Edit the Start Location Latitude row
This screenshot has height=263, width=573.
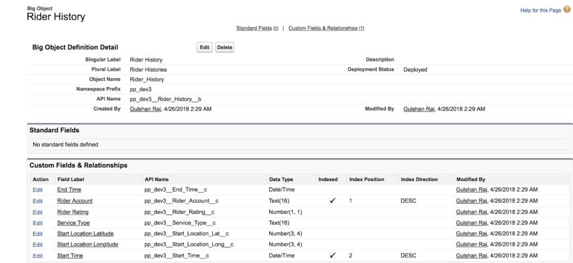(x=37, y=234)
